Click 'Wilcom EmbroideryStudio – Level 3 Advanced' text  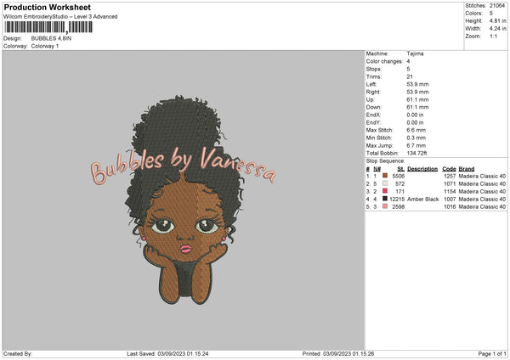(60, 17)
